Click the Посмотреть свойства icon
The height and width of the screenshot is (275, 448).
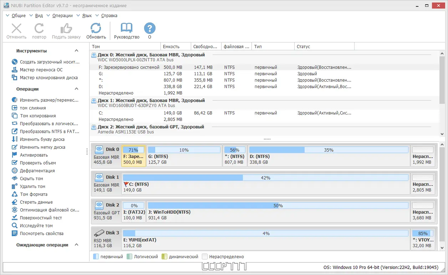point(15,234)
